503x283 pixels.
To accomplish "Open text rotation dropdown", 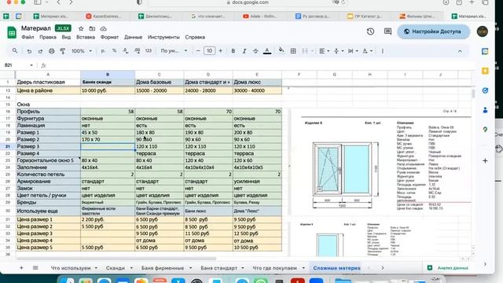I will [367, 51].
